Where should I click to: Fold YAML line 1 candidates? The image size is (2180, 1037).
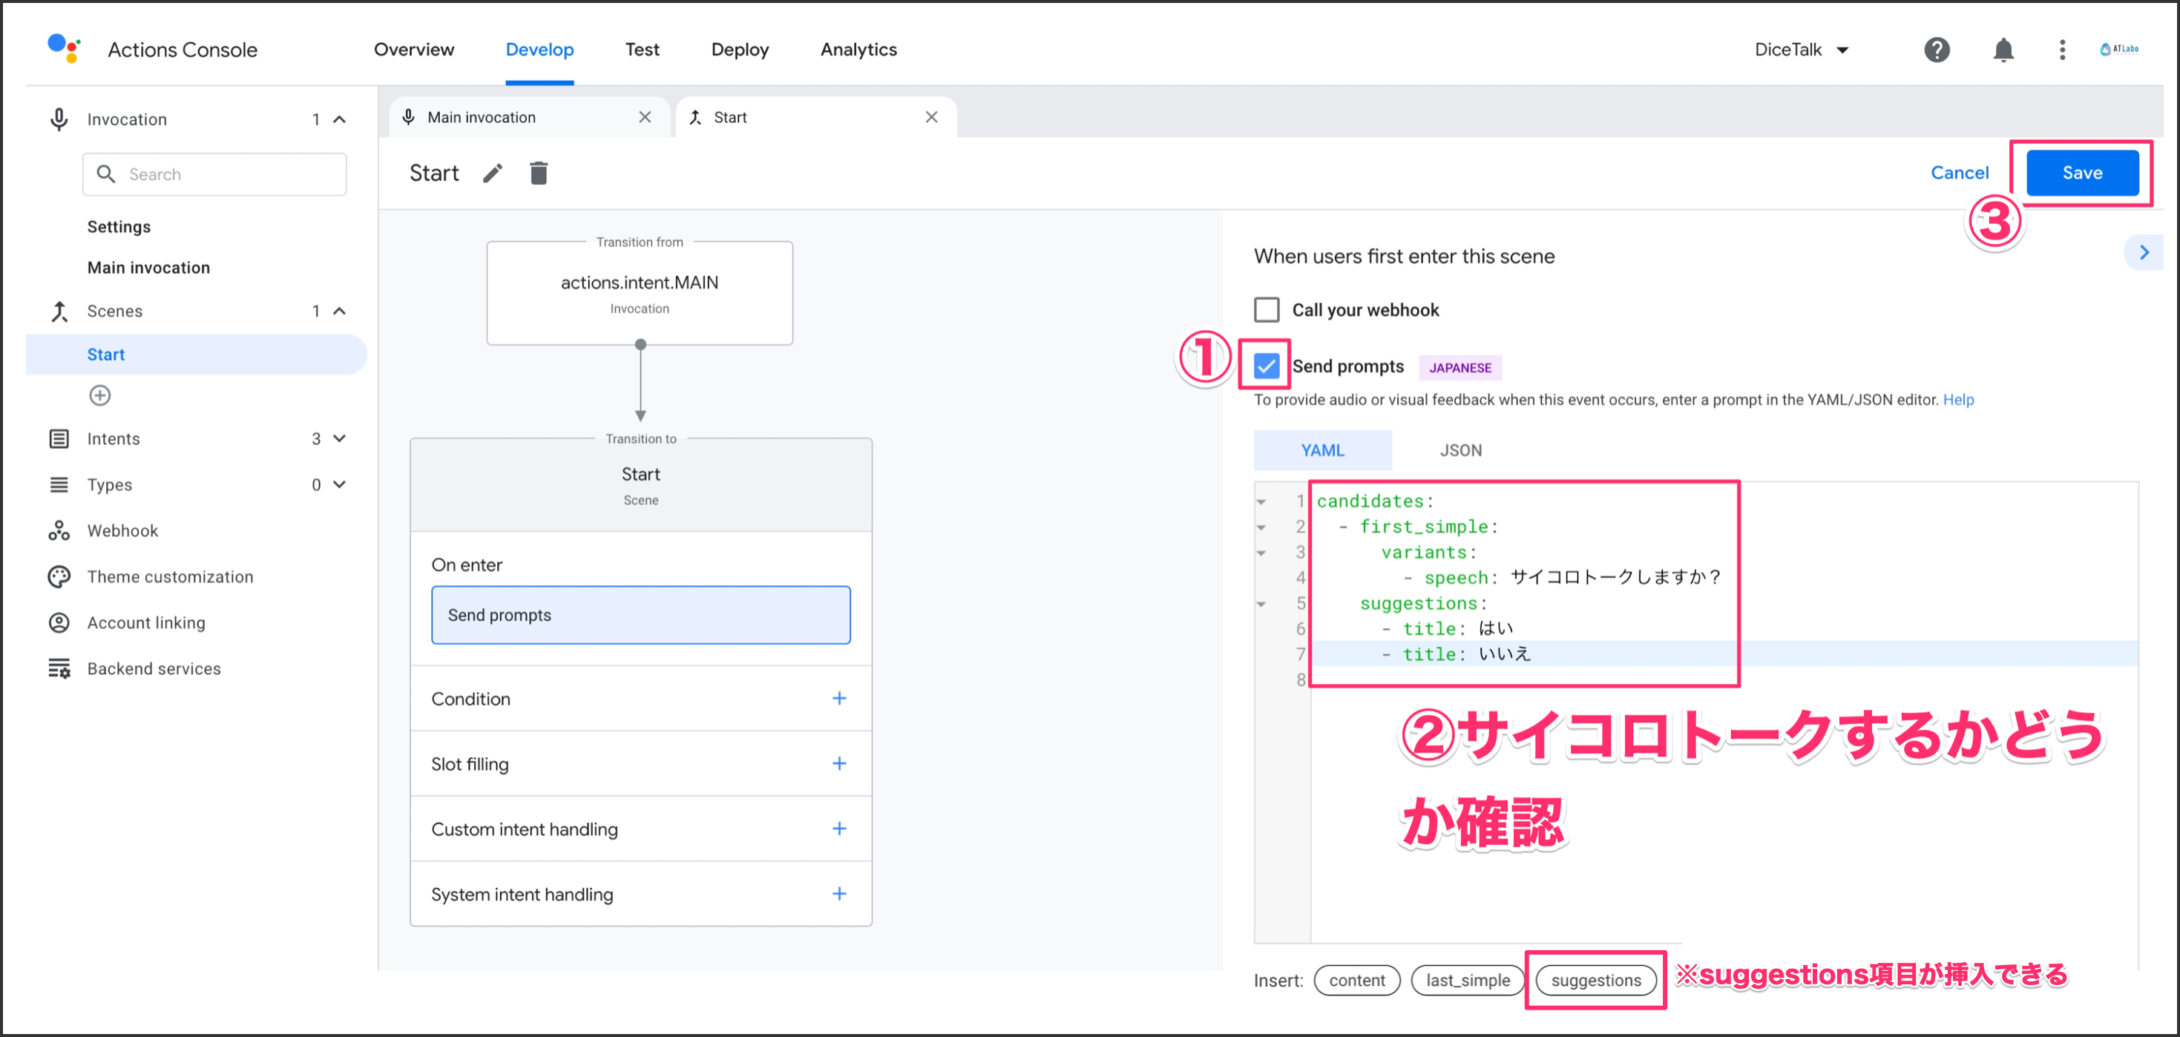(1261, 501)
